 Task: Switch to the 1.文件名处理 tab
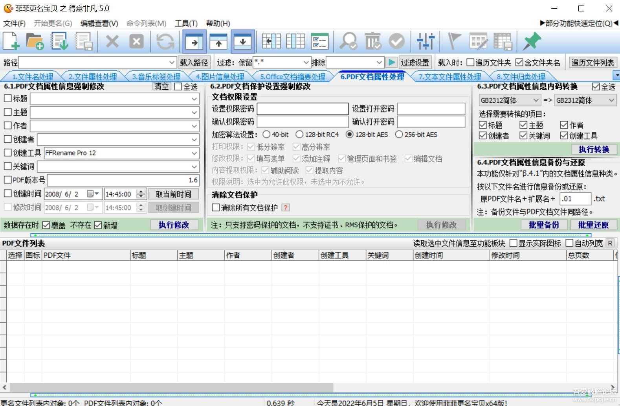coord(32,77)
